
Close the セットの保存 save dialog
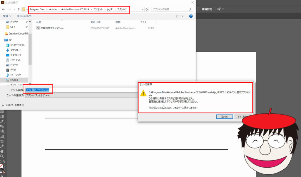[193, 2]
